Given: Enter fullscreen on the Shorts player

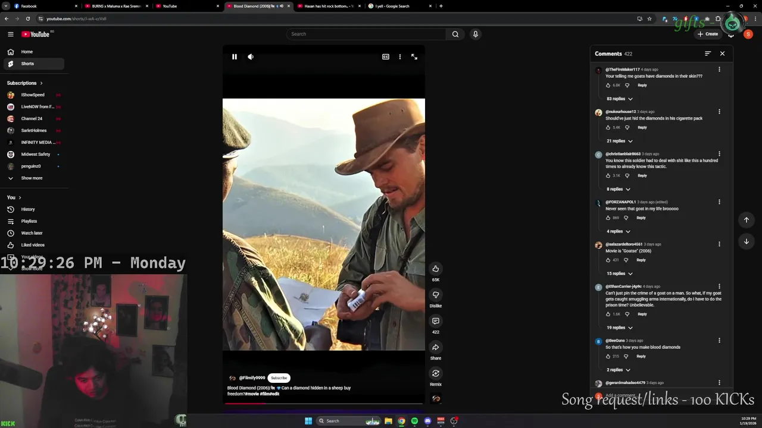Looking at the screenshot, I should (414, 57).
